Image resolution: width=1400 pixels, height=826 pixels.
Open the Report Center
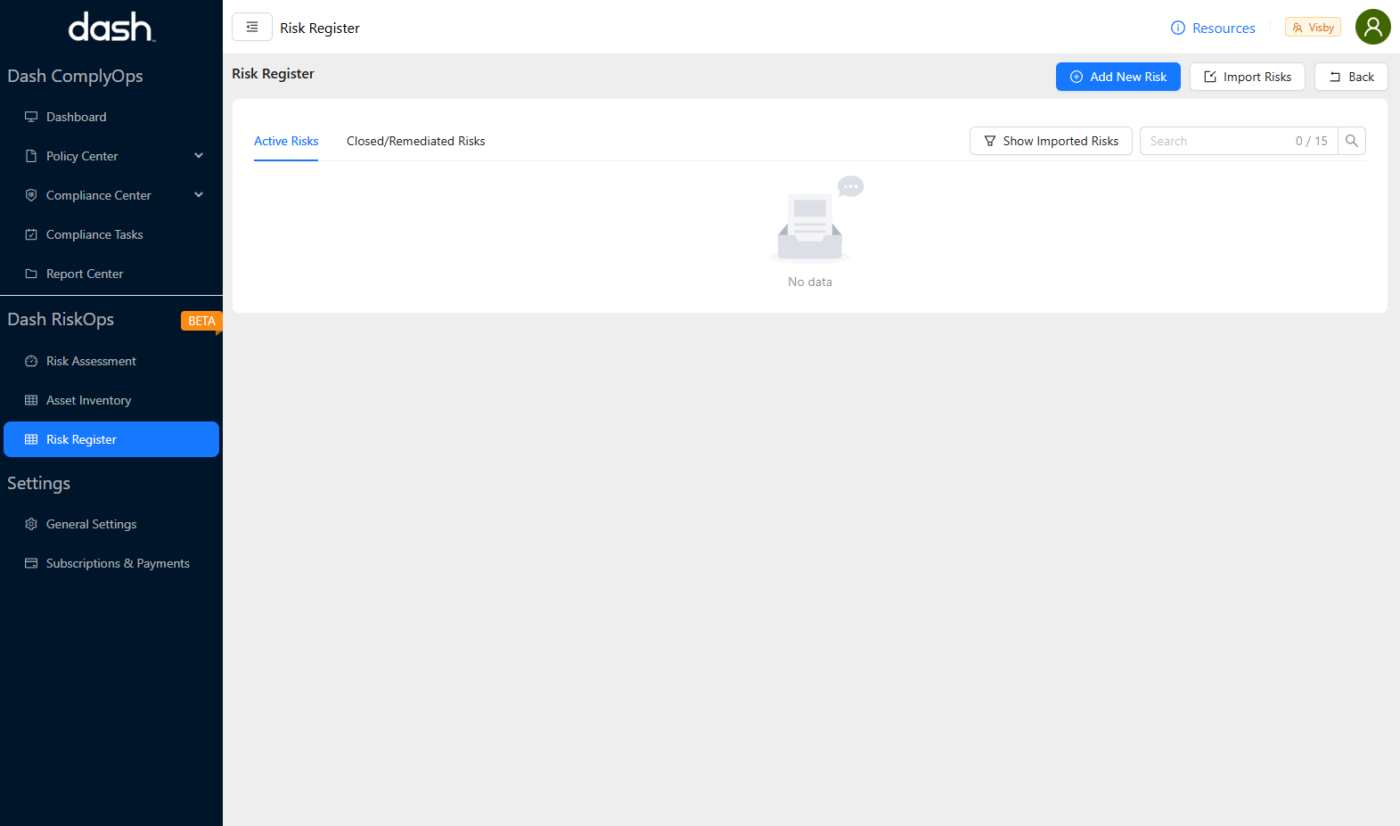[x=85, y=274]
